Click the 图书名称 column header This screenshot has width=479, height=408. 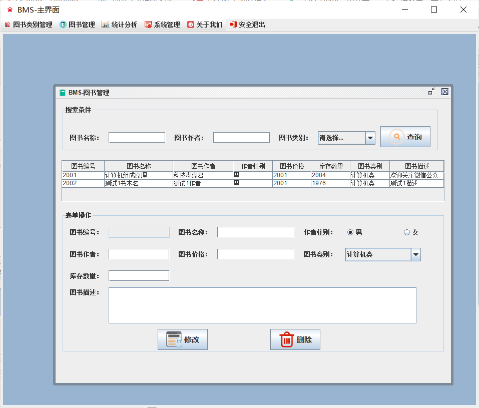[139, 166]
